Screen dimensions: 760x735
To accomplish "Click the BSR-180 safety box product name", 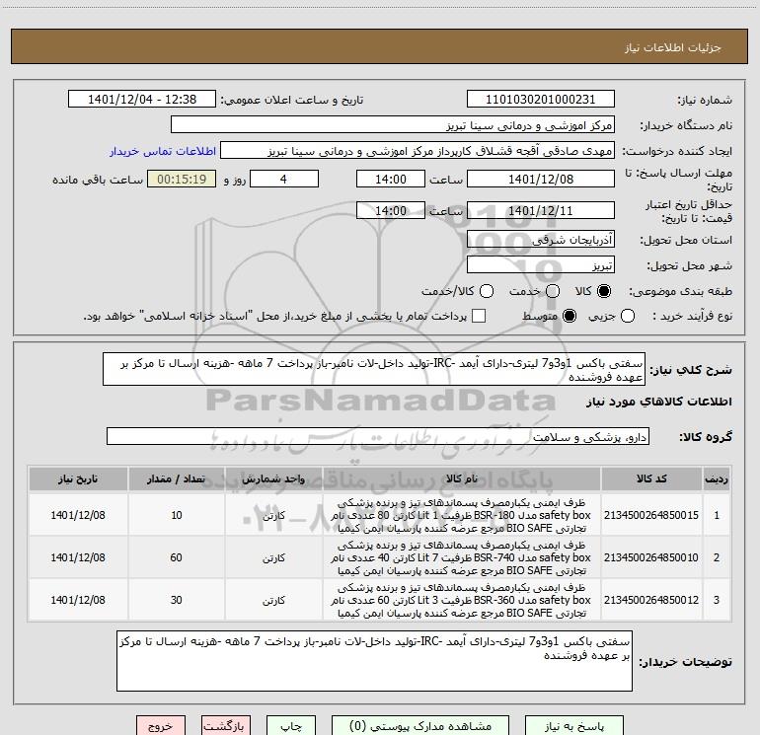I will point(462,515).
